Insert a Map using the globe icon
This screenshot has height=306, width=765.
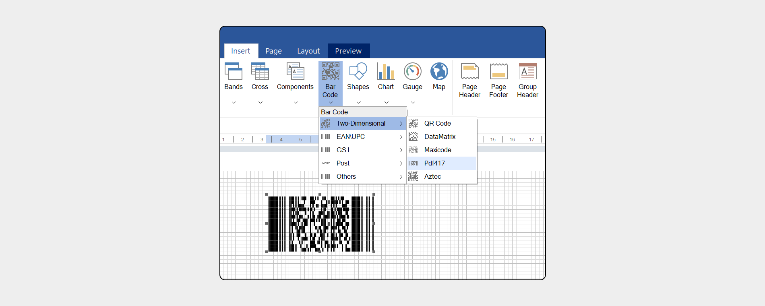(x=439, y=71)
